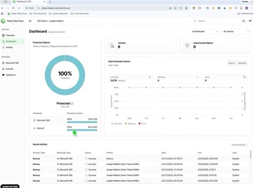The height and width of the screenshot is (188, 254).
Task: Open a new browser tab
Action: pos(50,1)
